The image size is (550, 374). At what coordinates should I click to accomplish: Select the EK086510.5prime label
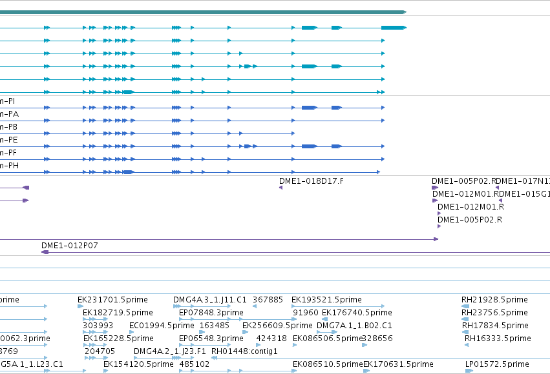click(x=328, y=364)
